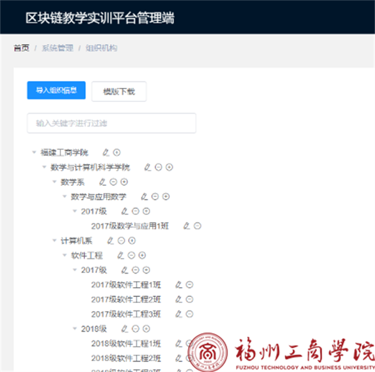Image resolution: width=375 pixels, height=372 pixels.
Task: Edit the 数学与应用数学 node
Action: [144, 196]
